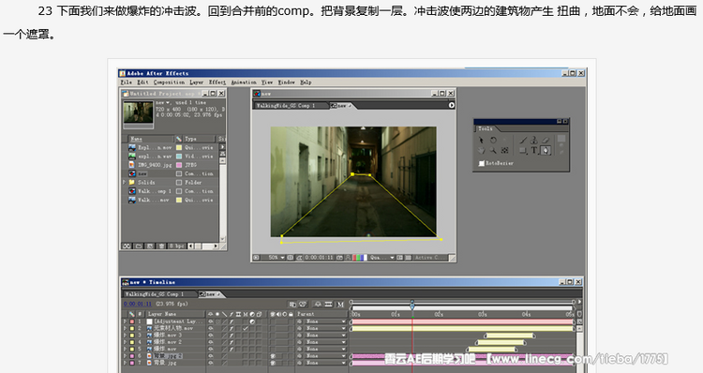Expand layer 2 元素材人物.mov properties
This screenshot has width=703, height=373.
tap(125, 328)
